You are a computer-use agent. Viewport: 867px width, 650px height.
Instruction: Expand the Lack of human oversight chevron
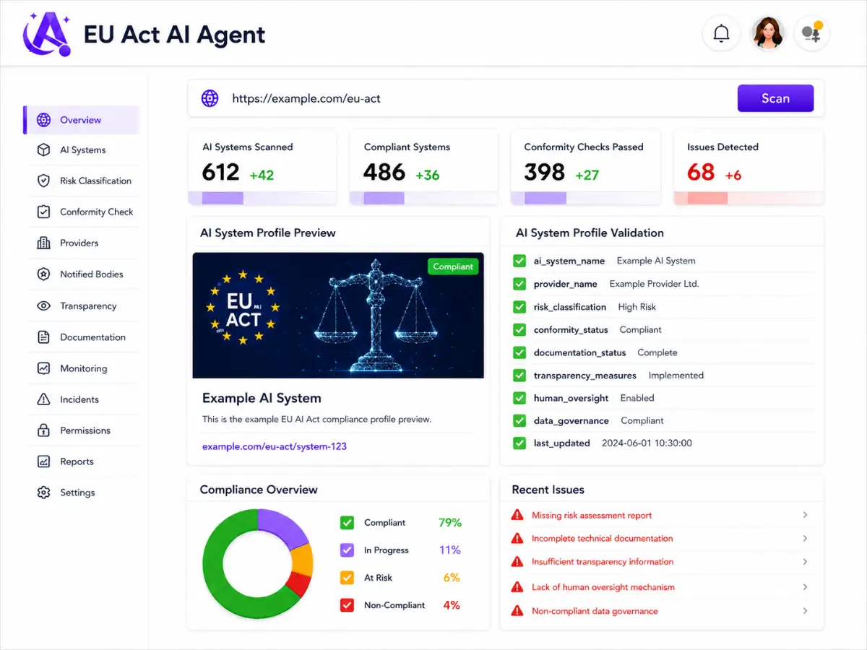[805, 587]
